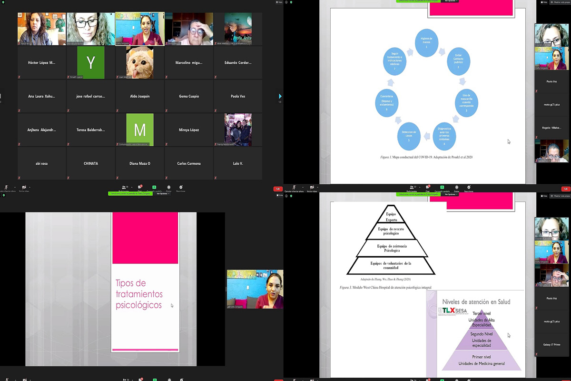Screen dimensions: 571x381
Task: Toggle Mostrar vista propia at top-right corner
Action: pos(561,2)
